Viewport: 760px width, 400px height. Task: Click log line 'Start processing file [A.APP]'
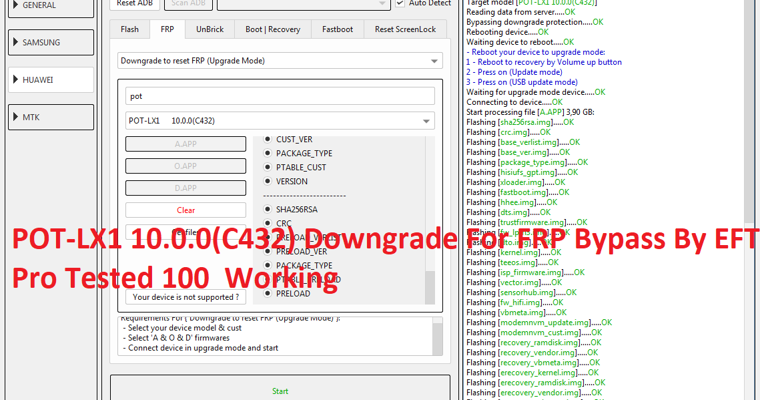coord(530,112)
